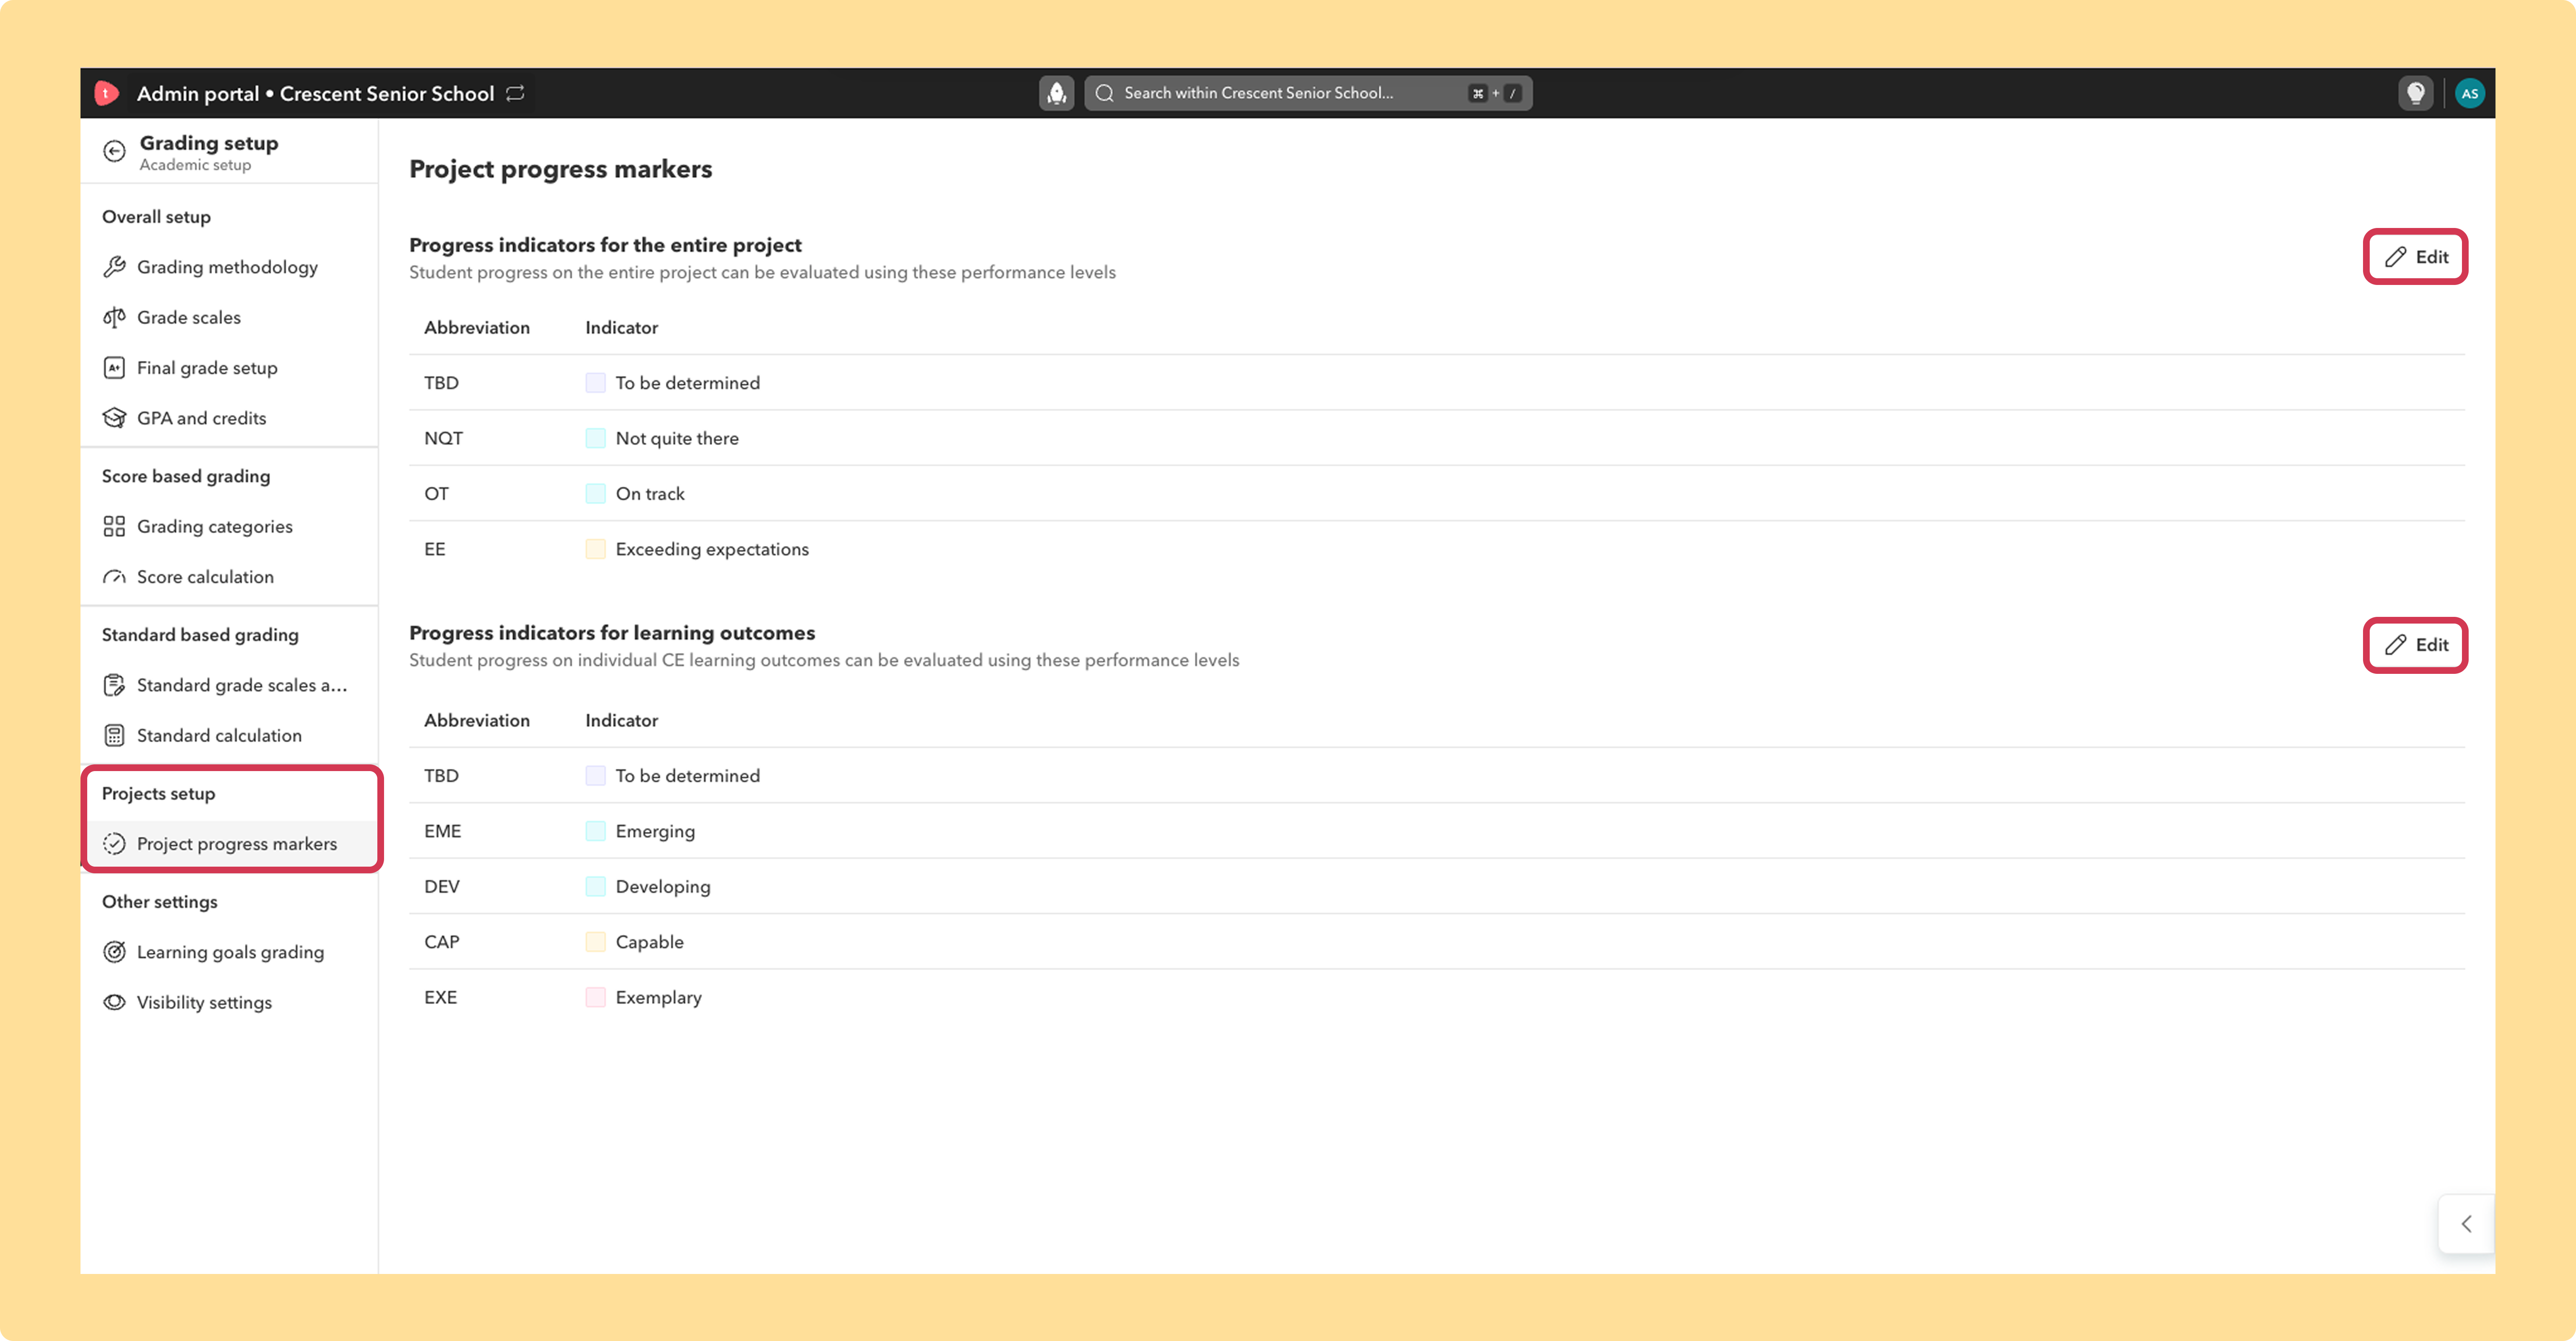Open Standard calculation page
This screenshot has width=2576, height=1341.
[229, 735]
